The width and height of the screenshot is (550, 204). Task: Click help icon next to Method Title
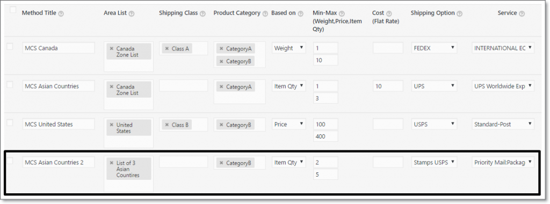click(x=61, y=13)
